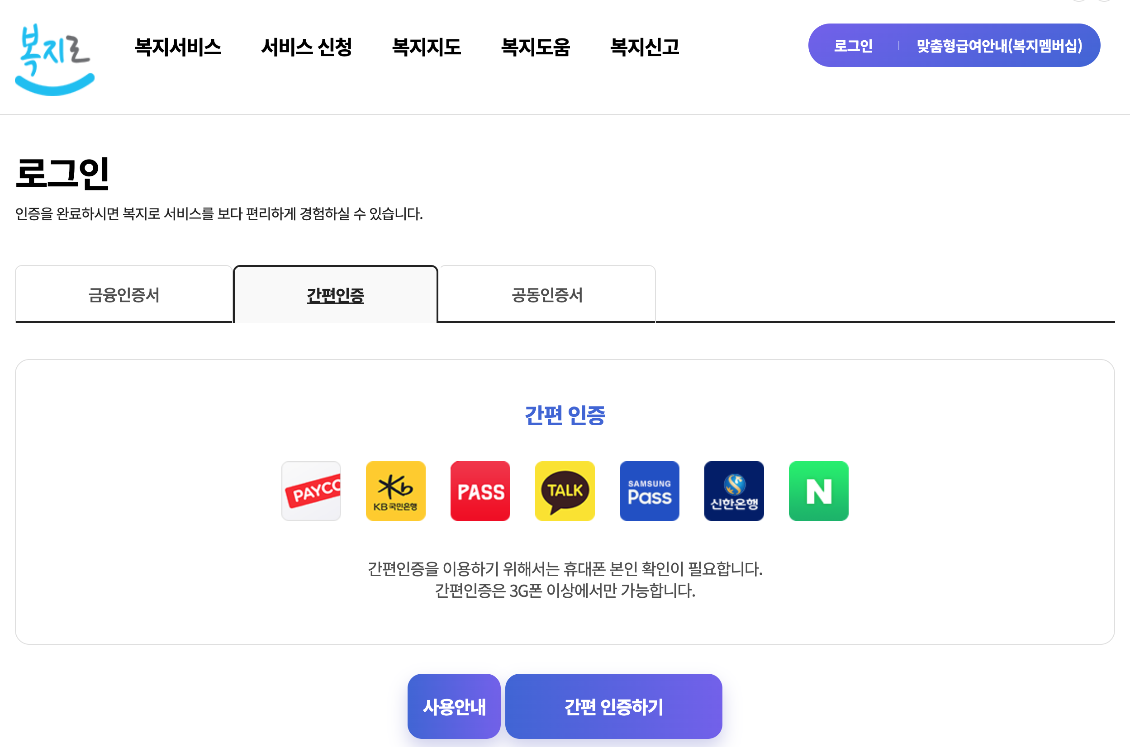Click the text about 3G폰 이상
The width and height of the screenshot is (1130, 747).
click(x=565, y=591)
